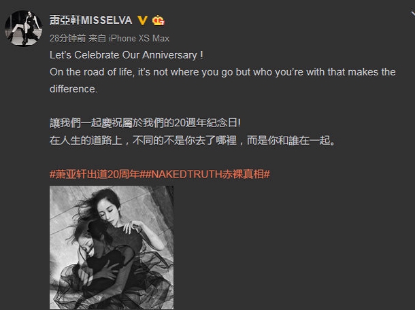Open the iPhone XS Max source link
The width and height of the screenshot is (415, 310).
(x=139, y=38)
